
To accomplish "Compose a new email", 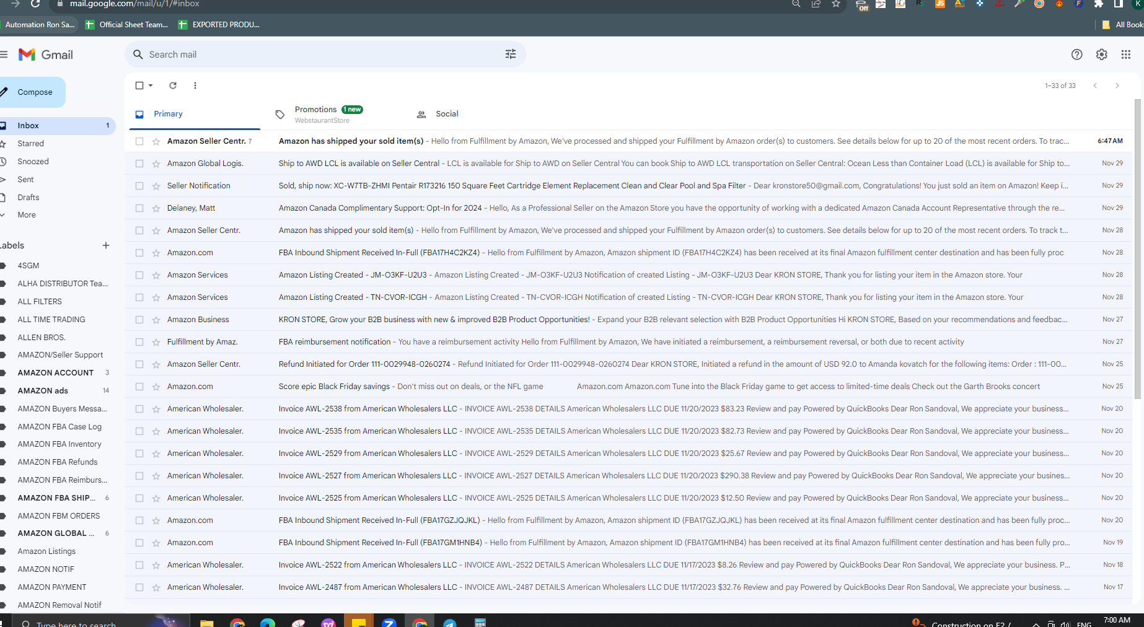I will click(x=31, y=92).
